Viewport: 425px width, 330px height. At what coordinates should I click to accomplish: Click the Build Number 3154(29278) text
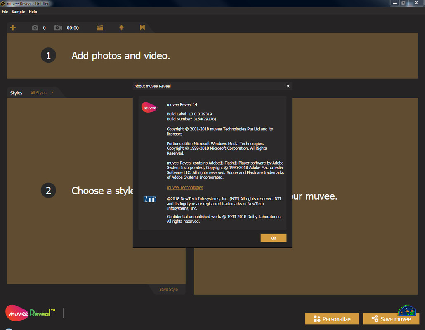(191, 119)
